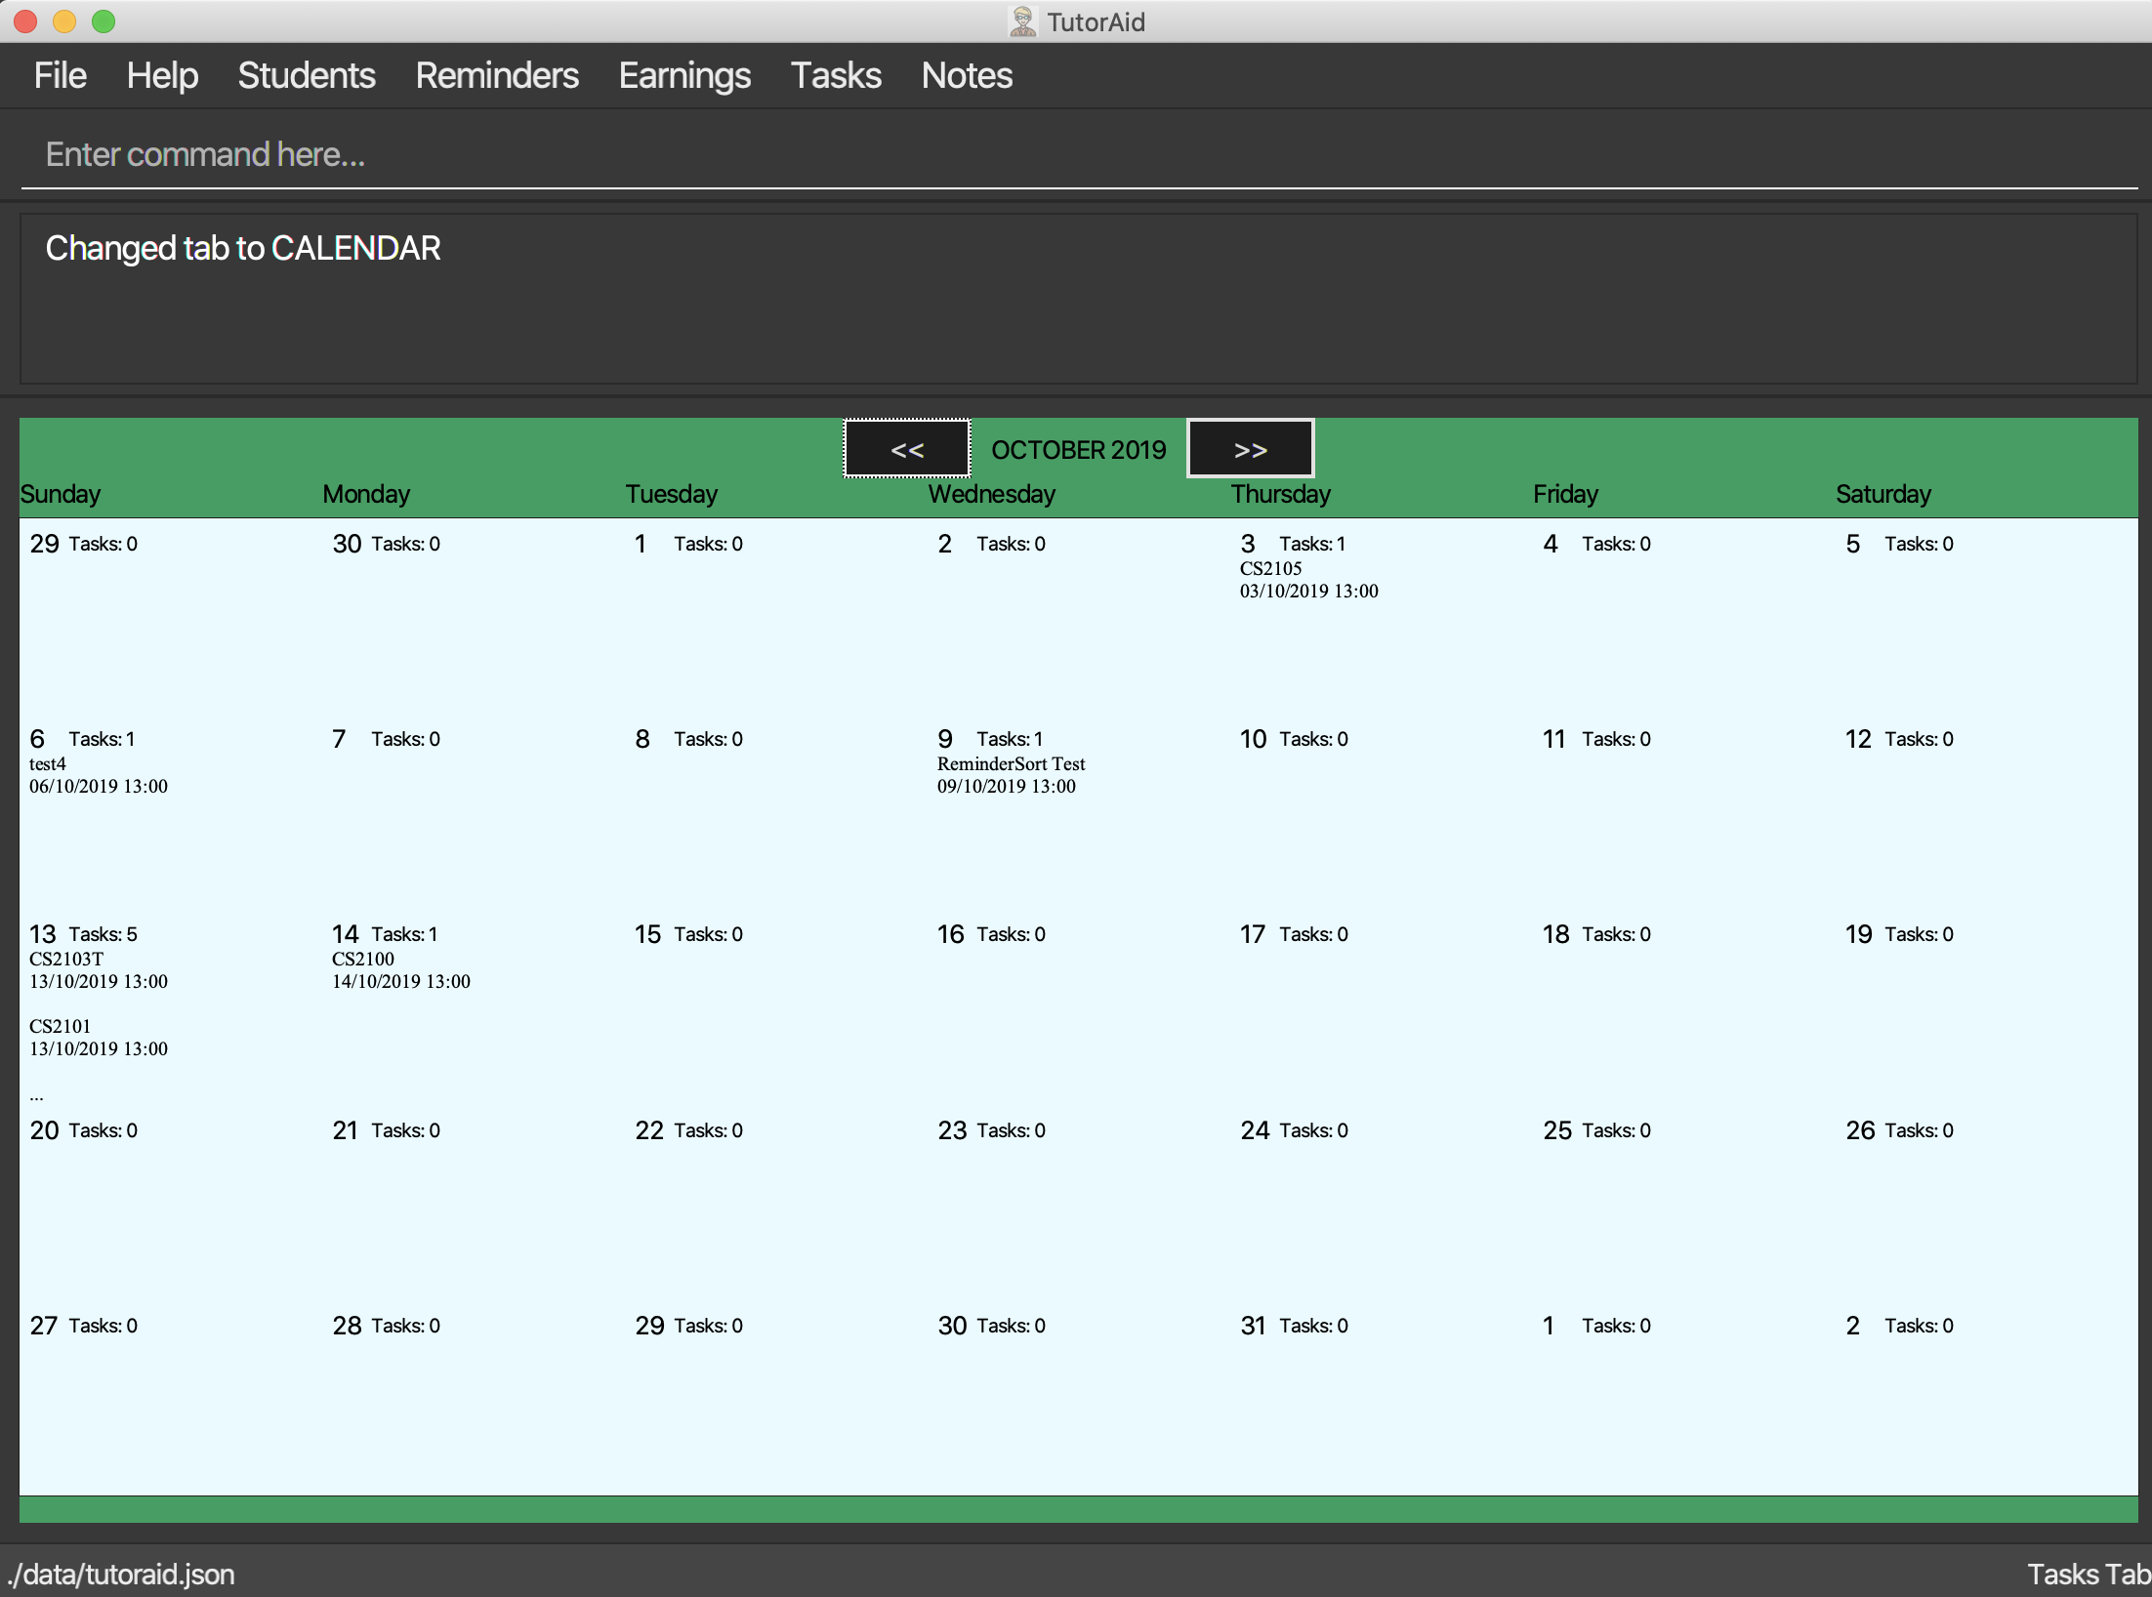Click the 'Tasks: 5' count on day 13
Image resolution: width=2152 pixels, height=1597 pixels.
pos(103,934)
